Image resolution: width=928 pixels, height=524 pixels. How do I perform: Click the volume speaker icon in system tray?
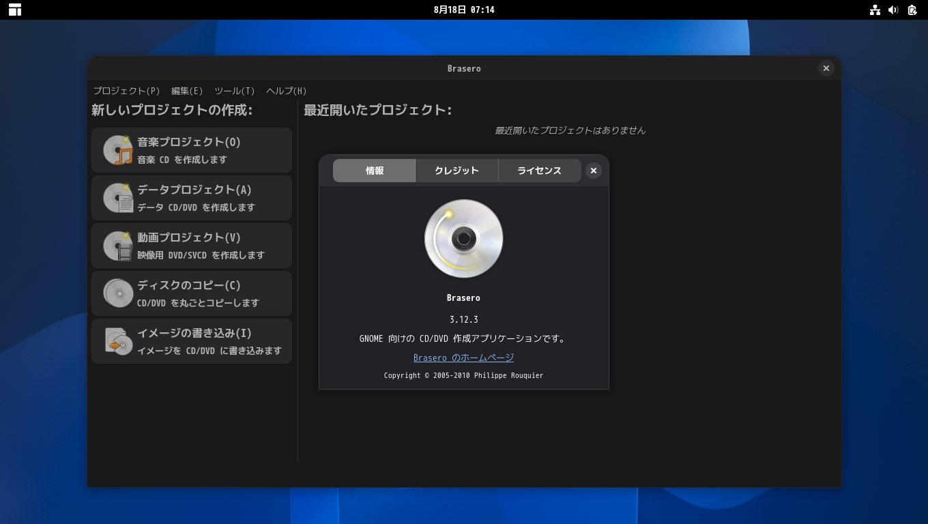(x=893, y=10)
